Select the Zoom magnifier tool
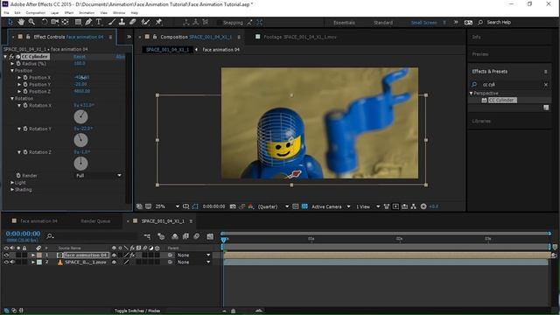This screenshot has height=315, width=560. tap(31, 22)
